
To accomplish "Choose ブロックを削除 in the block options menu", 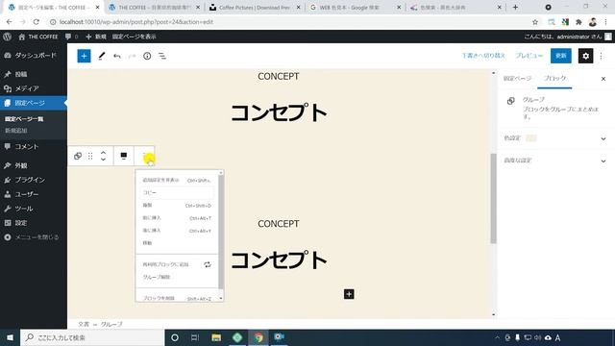I will click(177, 298).
